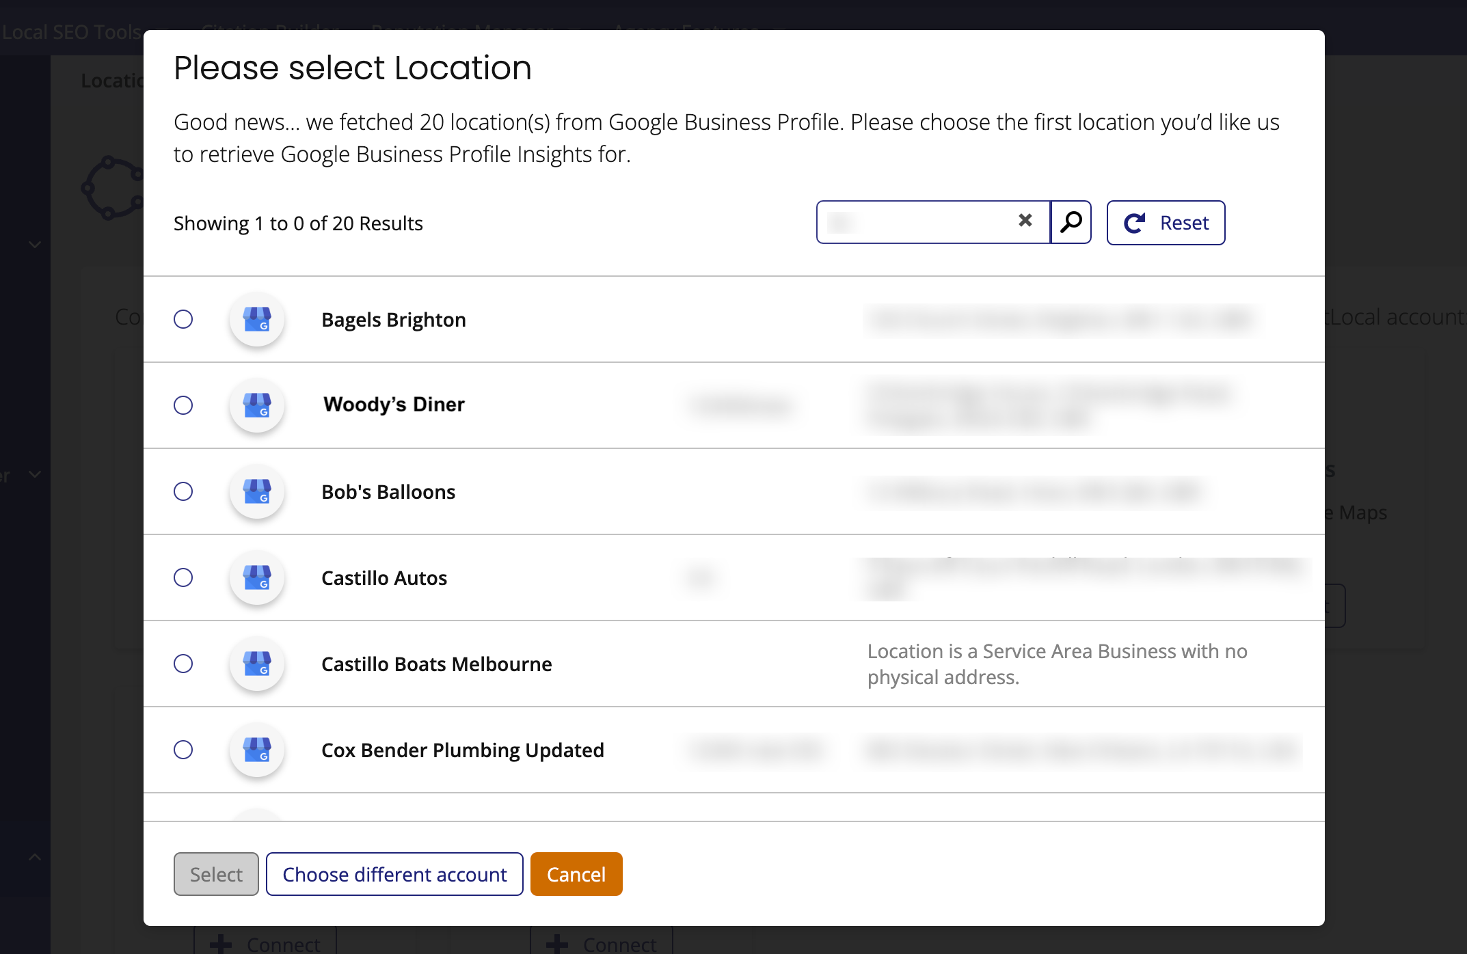Click the circular arrow icon inside the Reset button
The width and height of the screenshot is (1467, 954).
point(1134,223)
